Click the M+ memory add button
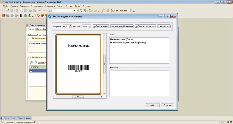233x124 pixels. tap(121, 11)
